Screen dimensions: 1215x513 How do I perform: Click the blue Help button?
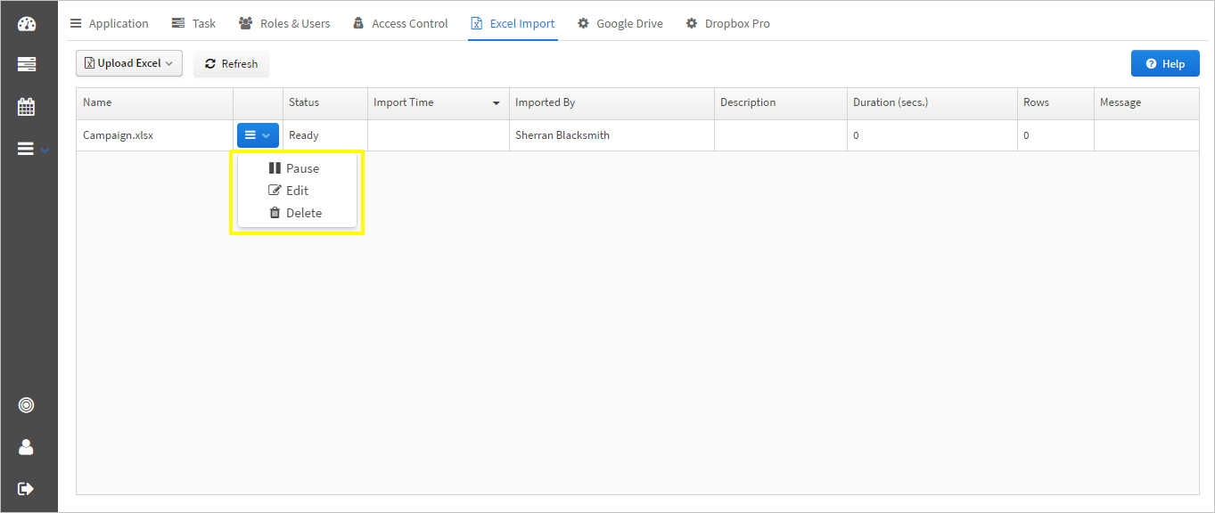(1165, 63)
